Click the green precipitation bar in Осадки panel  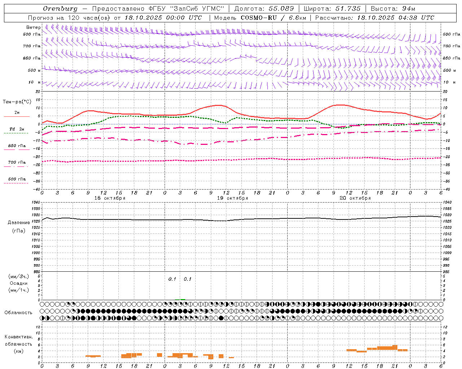tap(183, 299)
